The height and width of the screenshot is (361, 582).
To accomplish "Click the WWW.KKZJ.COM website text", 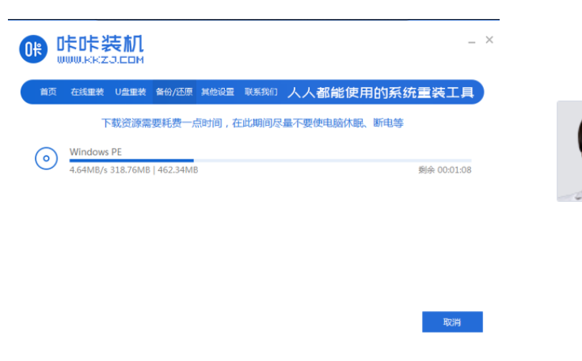I will point(101,59).
